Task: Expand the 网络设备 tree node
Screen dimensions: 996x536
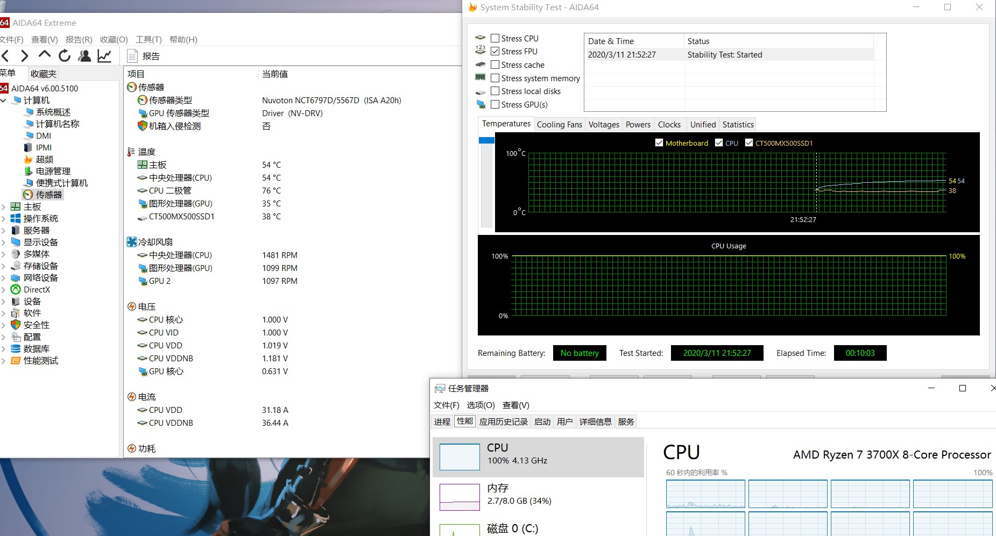Action: tap(3, 277)
